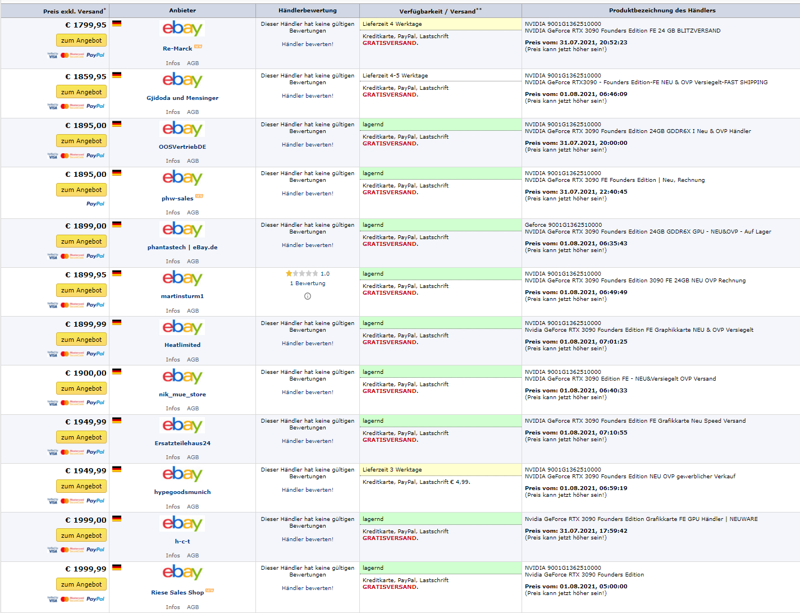
Task: Open seller link Ersatzteilehaus24
Action: click(182, 443)
